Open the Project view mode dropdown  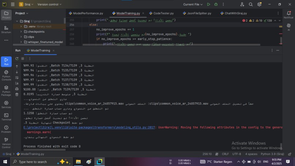pyautogui.click(x=22, y=13)
